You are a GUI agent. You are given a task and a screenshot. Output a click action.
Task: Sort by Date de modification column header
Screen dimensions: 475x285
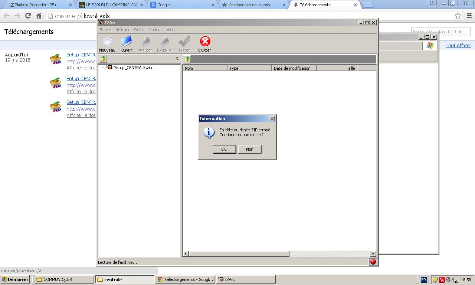(294, 68)
